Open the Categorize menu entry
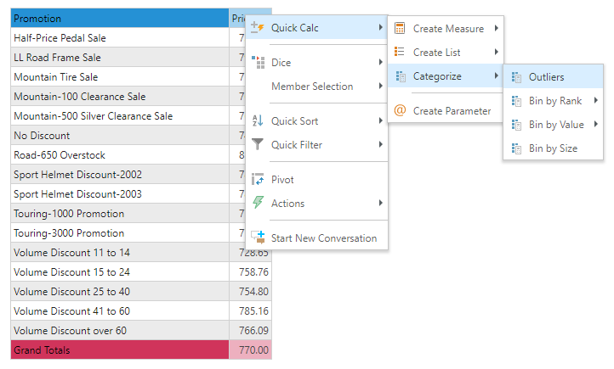Screen dimensions: 614x369 437,76
